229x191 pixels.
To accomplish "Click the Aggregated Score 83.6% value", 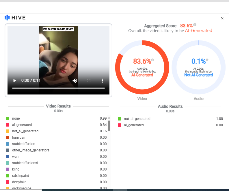I will 186,26.
